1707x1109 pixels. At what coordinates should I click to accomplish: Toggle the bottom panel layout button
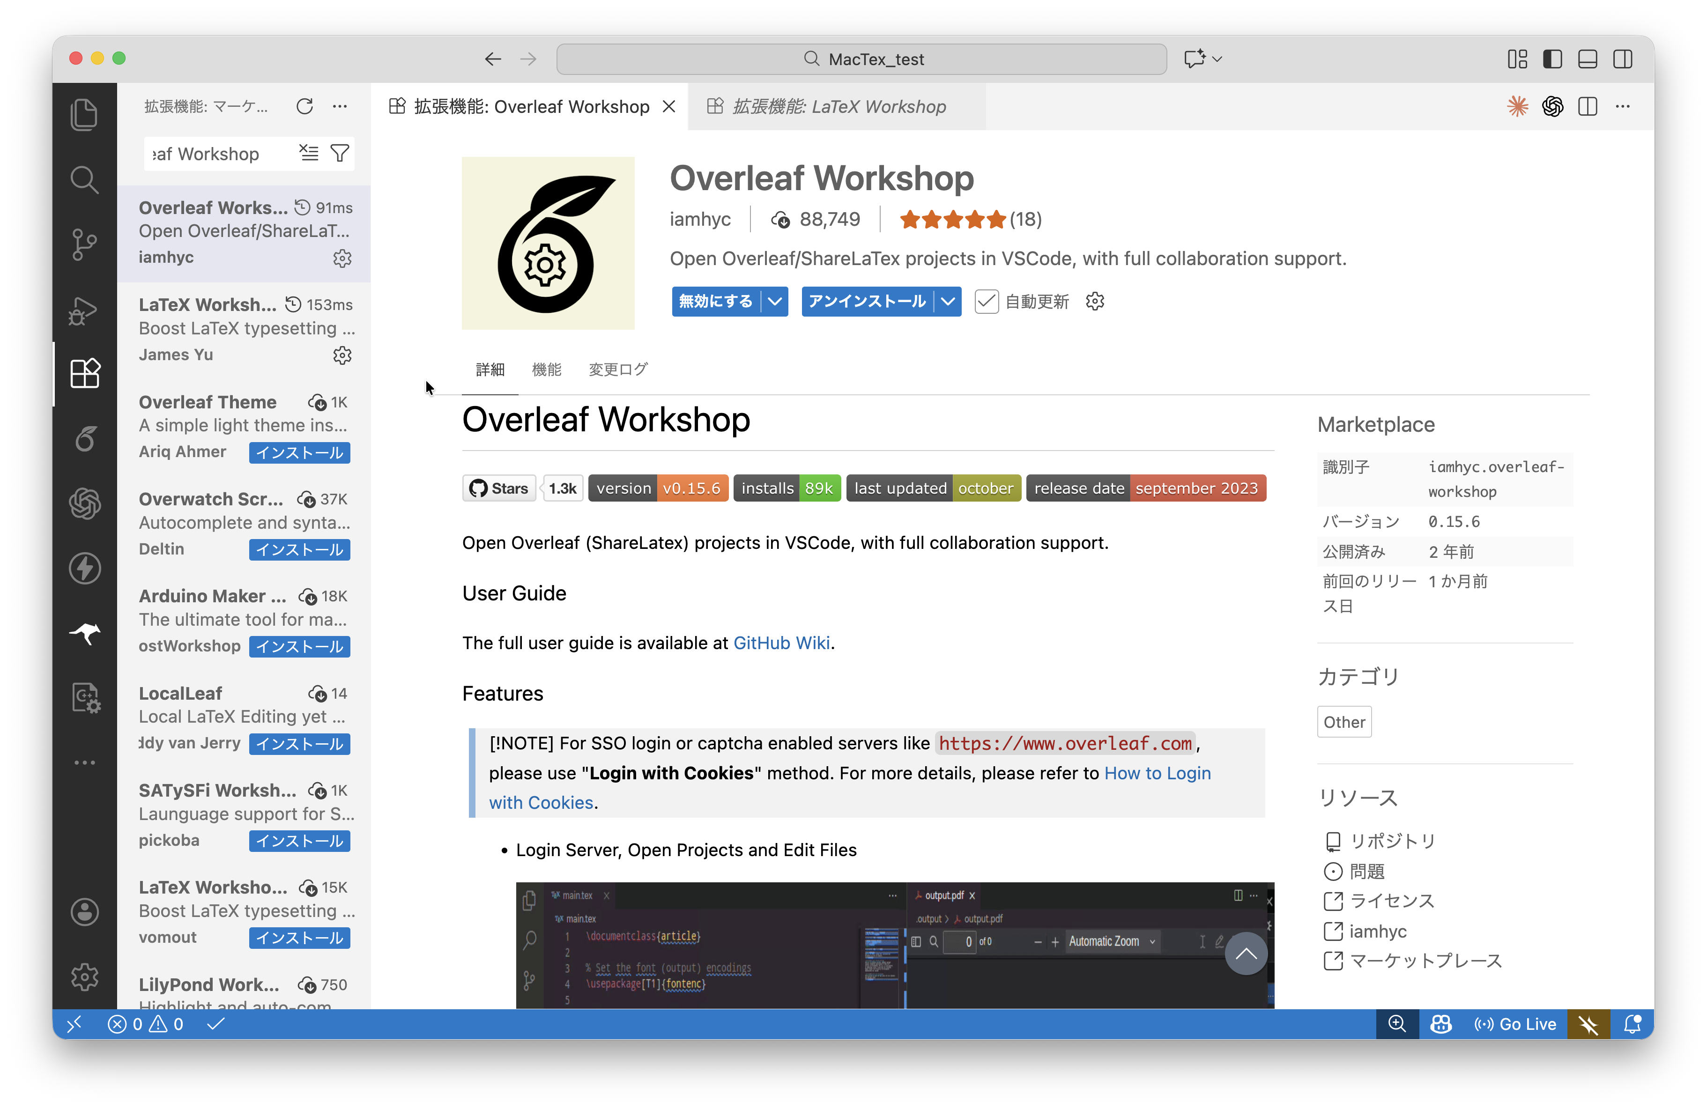click(1588, 59)
